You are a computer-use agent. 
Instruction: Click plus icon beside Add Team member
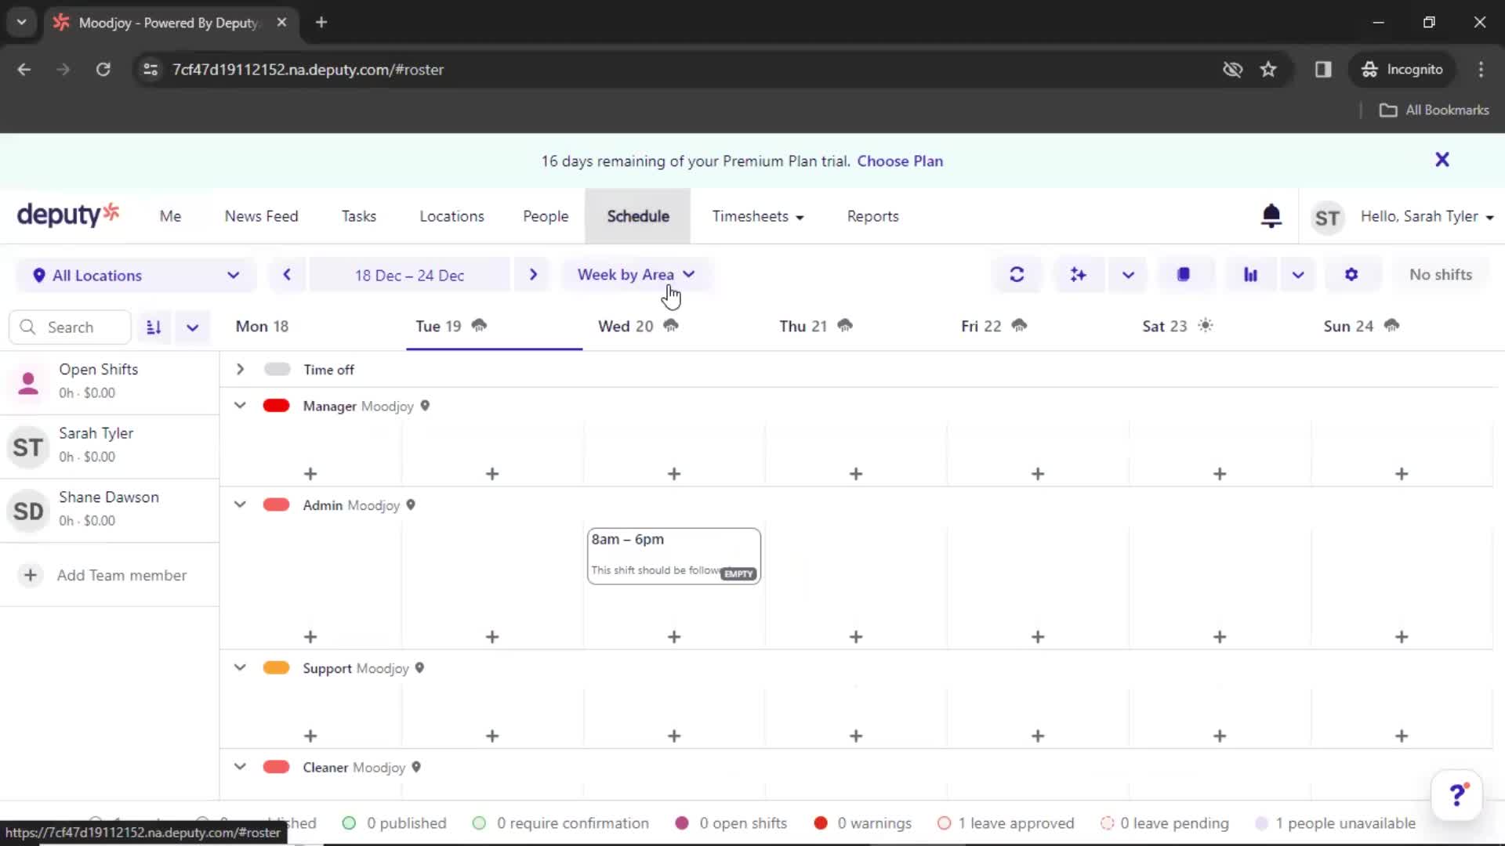coord(30,575)
